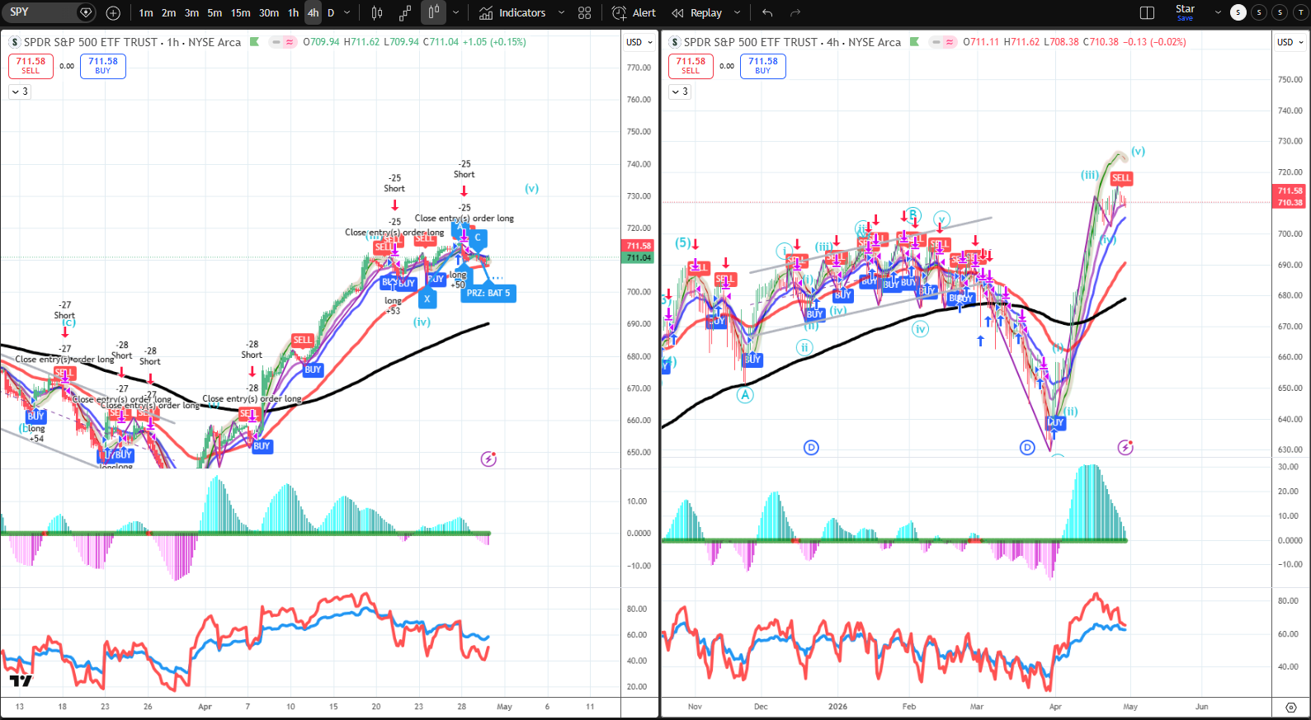
Task: Undo the last chart action
Action: (768, 13)
